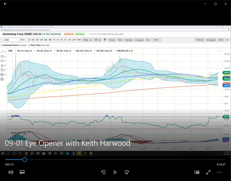Click the calendar date range icon
231x181 pixels.
[105, 40]
